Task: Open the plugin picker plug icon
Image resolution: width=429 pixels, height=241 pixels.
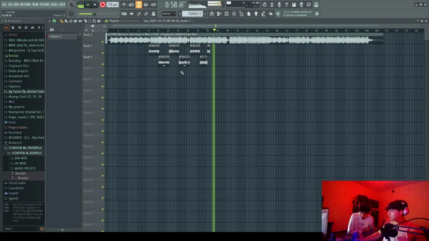Action: point(256,14)
